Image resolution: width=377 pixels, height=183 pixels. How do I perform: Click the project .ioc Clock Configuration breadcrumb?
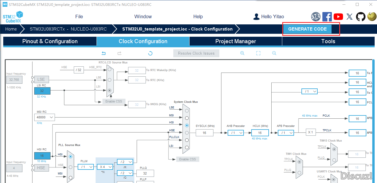pyautogui.click(x=177, y=29)
